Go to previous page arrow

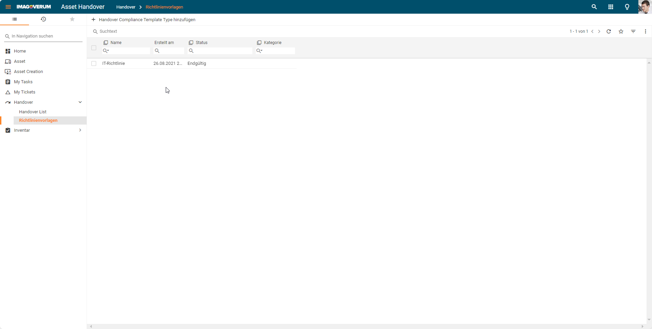coord(592,31)
